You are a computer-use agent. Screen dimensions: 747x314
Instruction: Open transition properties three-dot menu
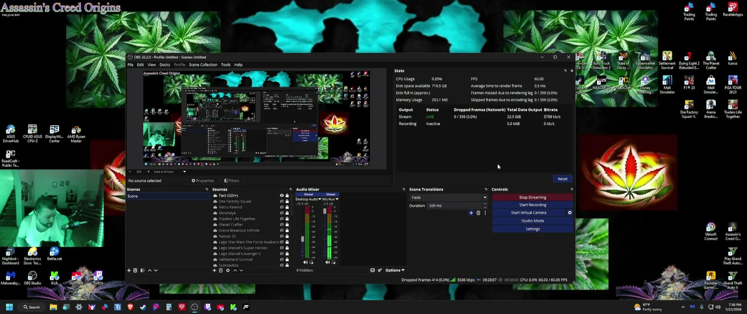(x=485, y=213)
